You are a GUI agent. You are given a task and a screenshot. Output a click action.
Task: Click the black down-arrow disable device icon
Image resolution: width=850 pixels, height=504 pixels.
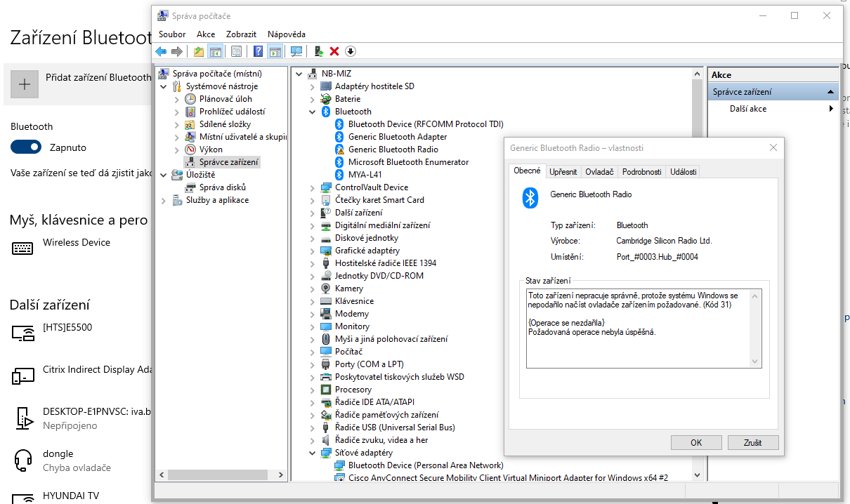tap(351, 51)
